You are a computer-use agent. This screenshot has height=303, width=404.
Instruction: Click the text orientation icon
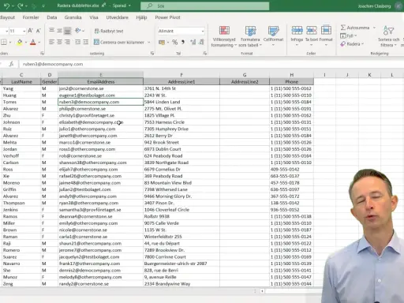[x=77, y=31]
